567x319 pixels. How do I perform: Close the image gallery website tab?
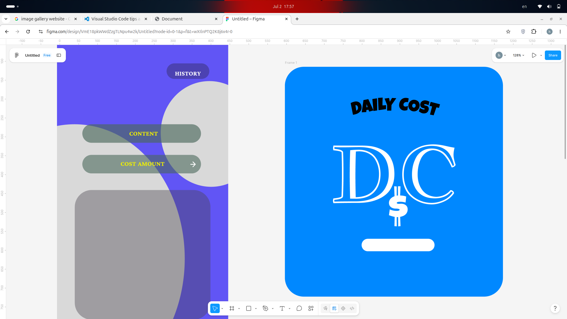pyautogui.click(x=76, y=19)
